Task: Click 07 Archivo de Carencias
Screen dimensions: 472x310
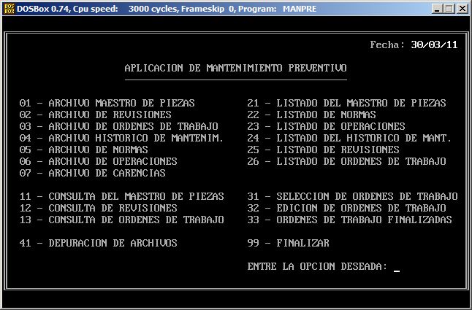Action: click(92, 174)
